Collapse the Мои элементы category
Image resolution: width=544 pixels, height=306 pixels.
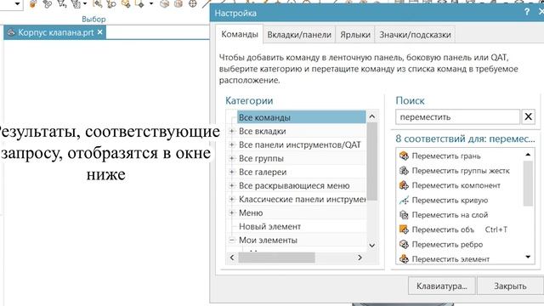(232, 240)
